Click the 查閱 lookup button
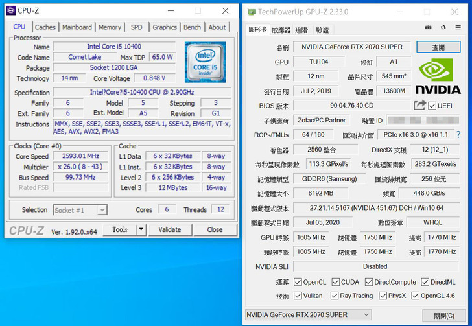 (x=438, y=47)
